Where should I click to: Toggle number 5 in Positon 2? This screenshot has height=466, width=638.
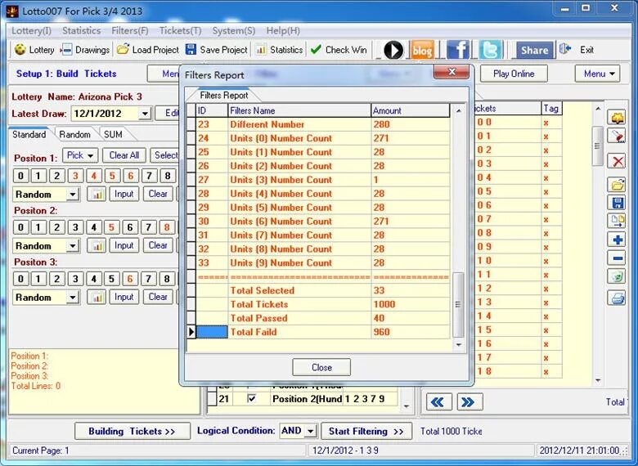point(111,227)
